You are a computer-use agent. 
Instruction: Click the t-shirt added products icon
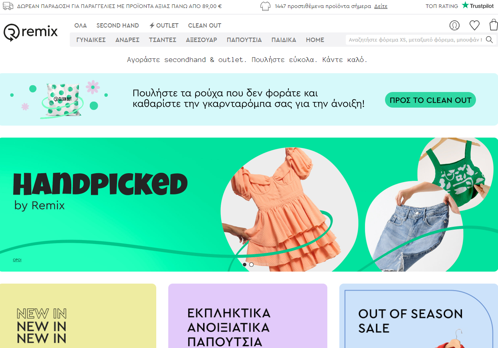(265, 6)
